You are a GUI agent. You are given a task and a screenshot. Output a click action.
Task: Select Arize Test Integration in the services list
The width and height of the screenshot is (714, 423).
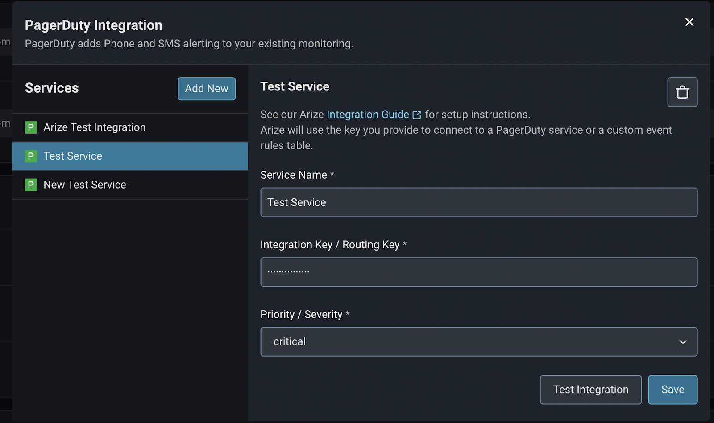(x=130, y=127)
